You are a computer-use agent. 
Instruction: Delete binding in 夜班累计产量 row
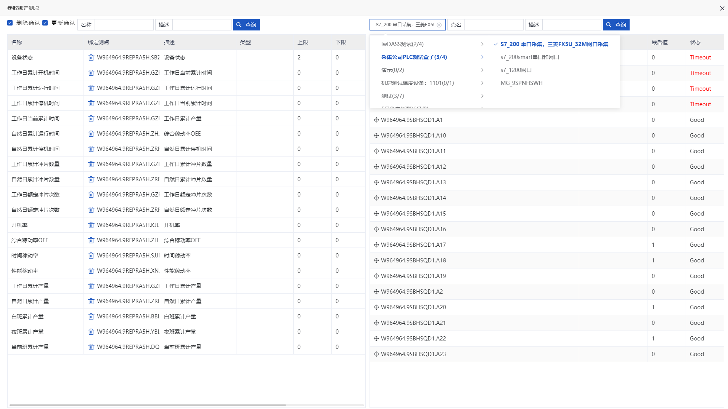tap(91, 332)
